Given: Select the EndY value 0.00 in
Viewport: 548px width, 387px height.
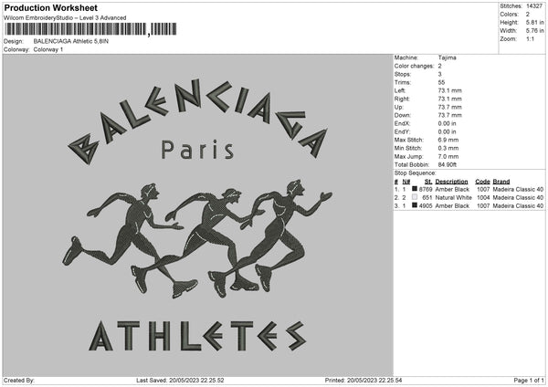Looking at the screenshot, I should [x=447, y=131].
